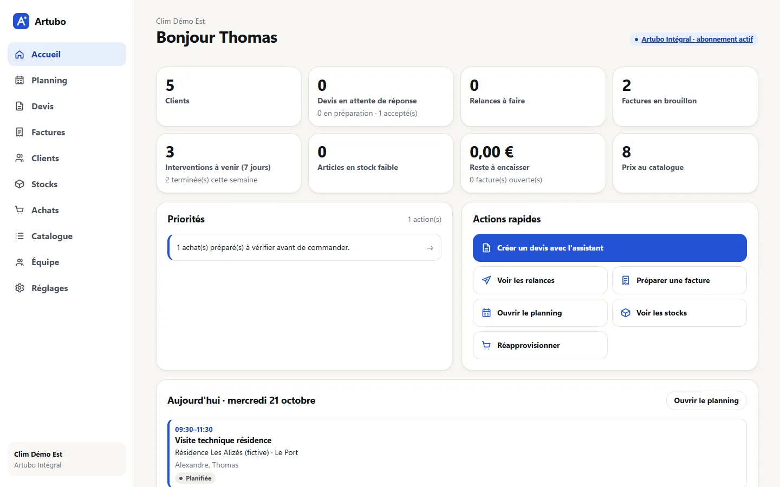Click Créer un devis avec l'assistant label
The height and width of the screenshot is (487, 780).
point(550,248)
